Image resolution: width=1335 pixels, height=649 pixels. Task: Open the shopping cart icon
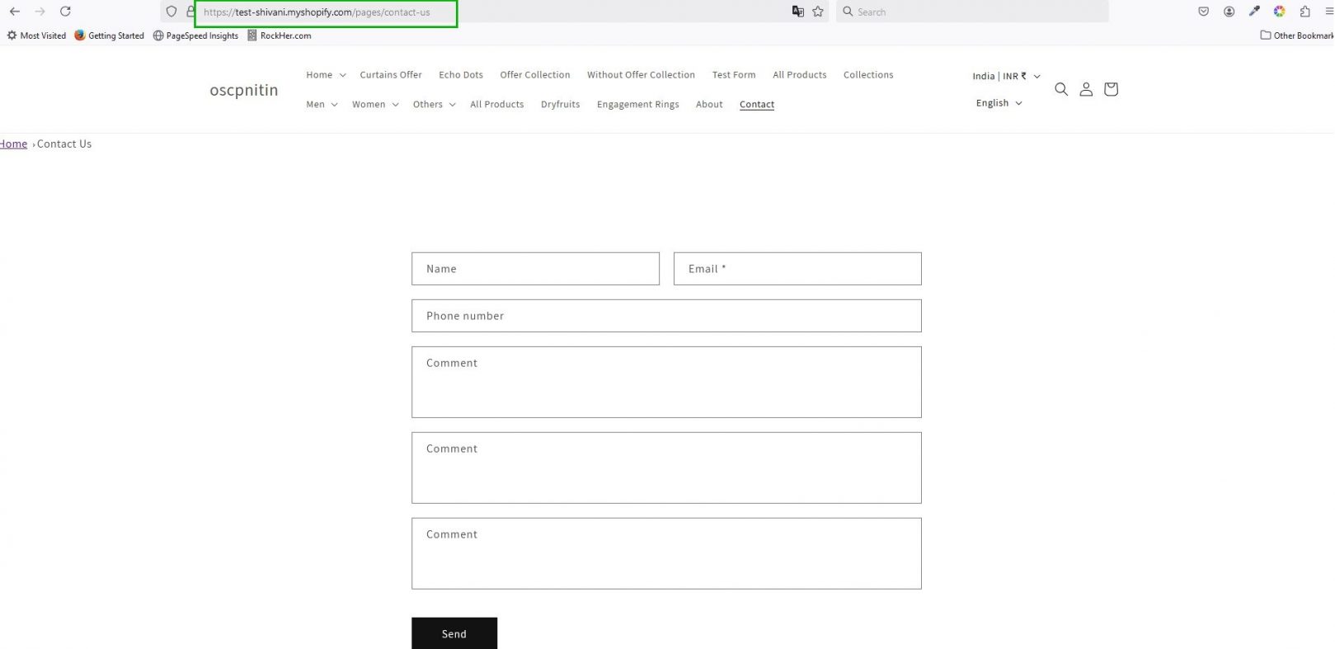click(1111, 89)
